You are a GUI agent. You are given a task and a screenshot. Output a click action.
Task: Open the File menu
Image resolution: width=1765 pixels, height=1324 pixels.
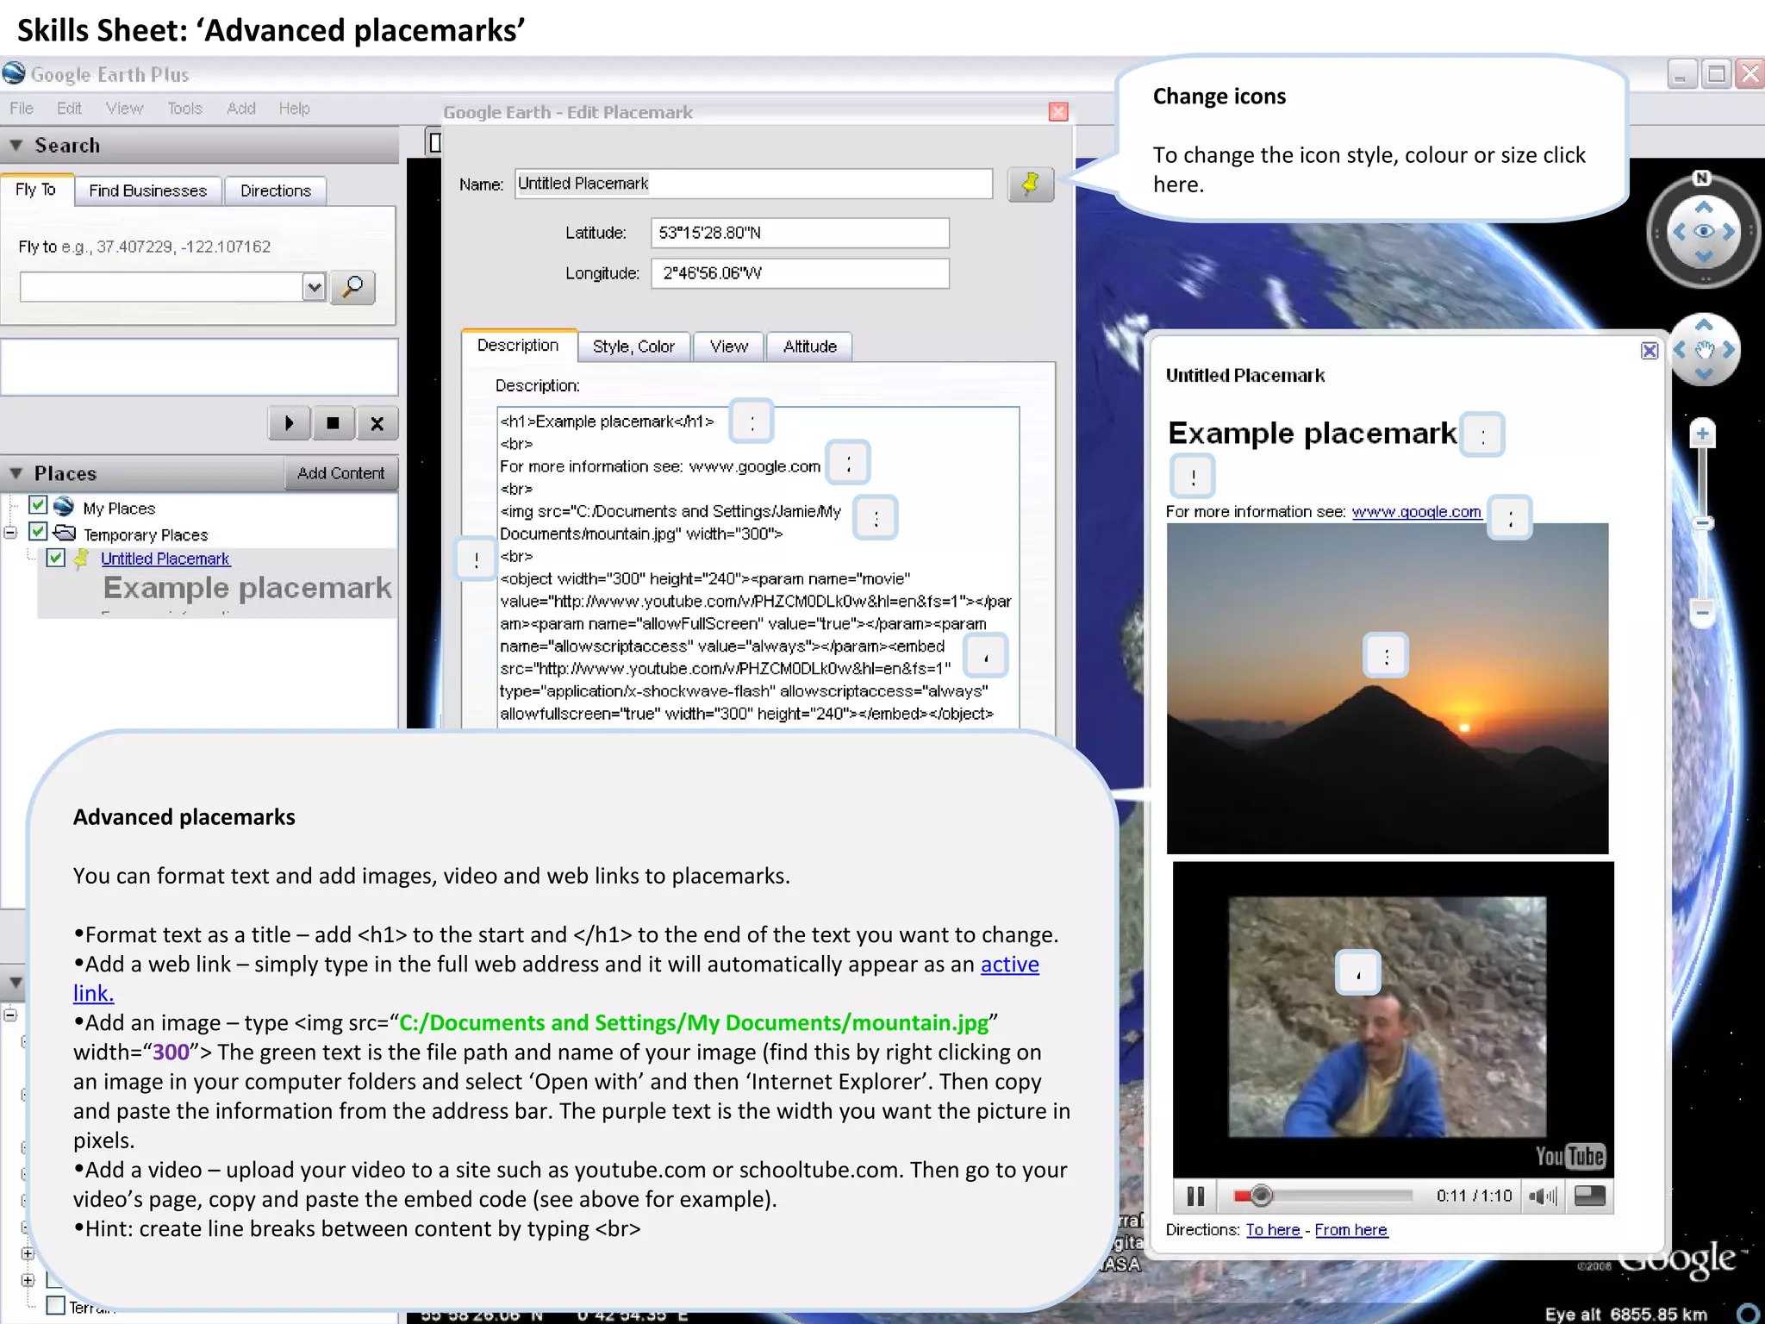[x=22, y=109]
